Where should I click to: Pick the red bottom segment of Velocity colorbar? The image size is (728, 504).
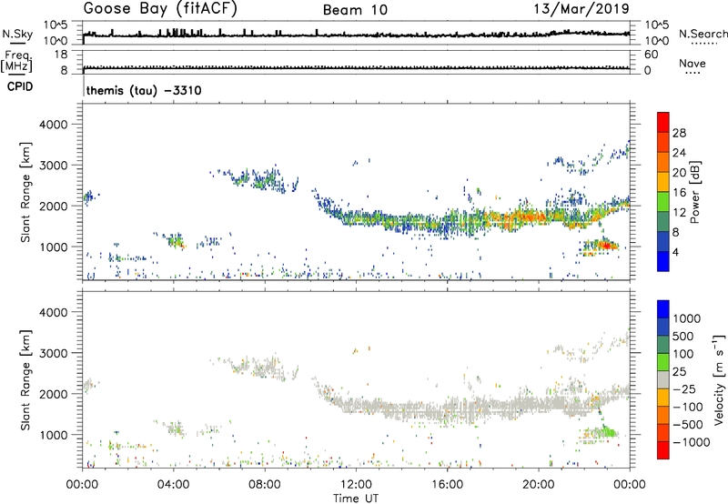coord(663,450)
